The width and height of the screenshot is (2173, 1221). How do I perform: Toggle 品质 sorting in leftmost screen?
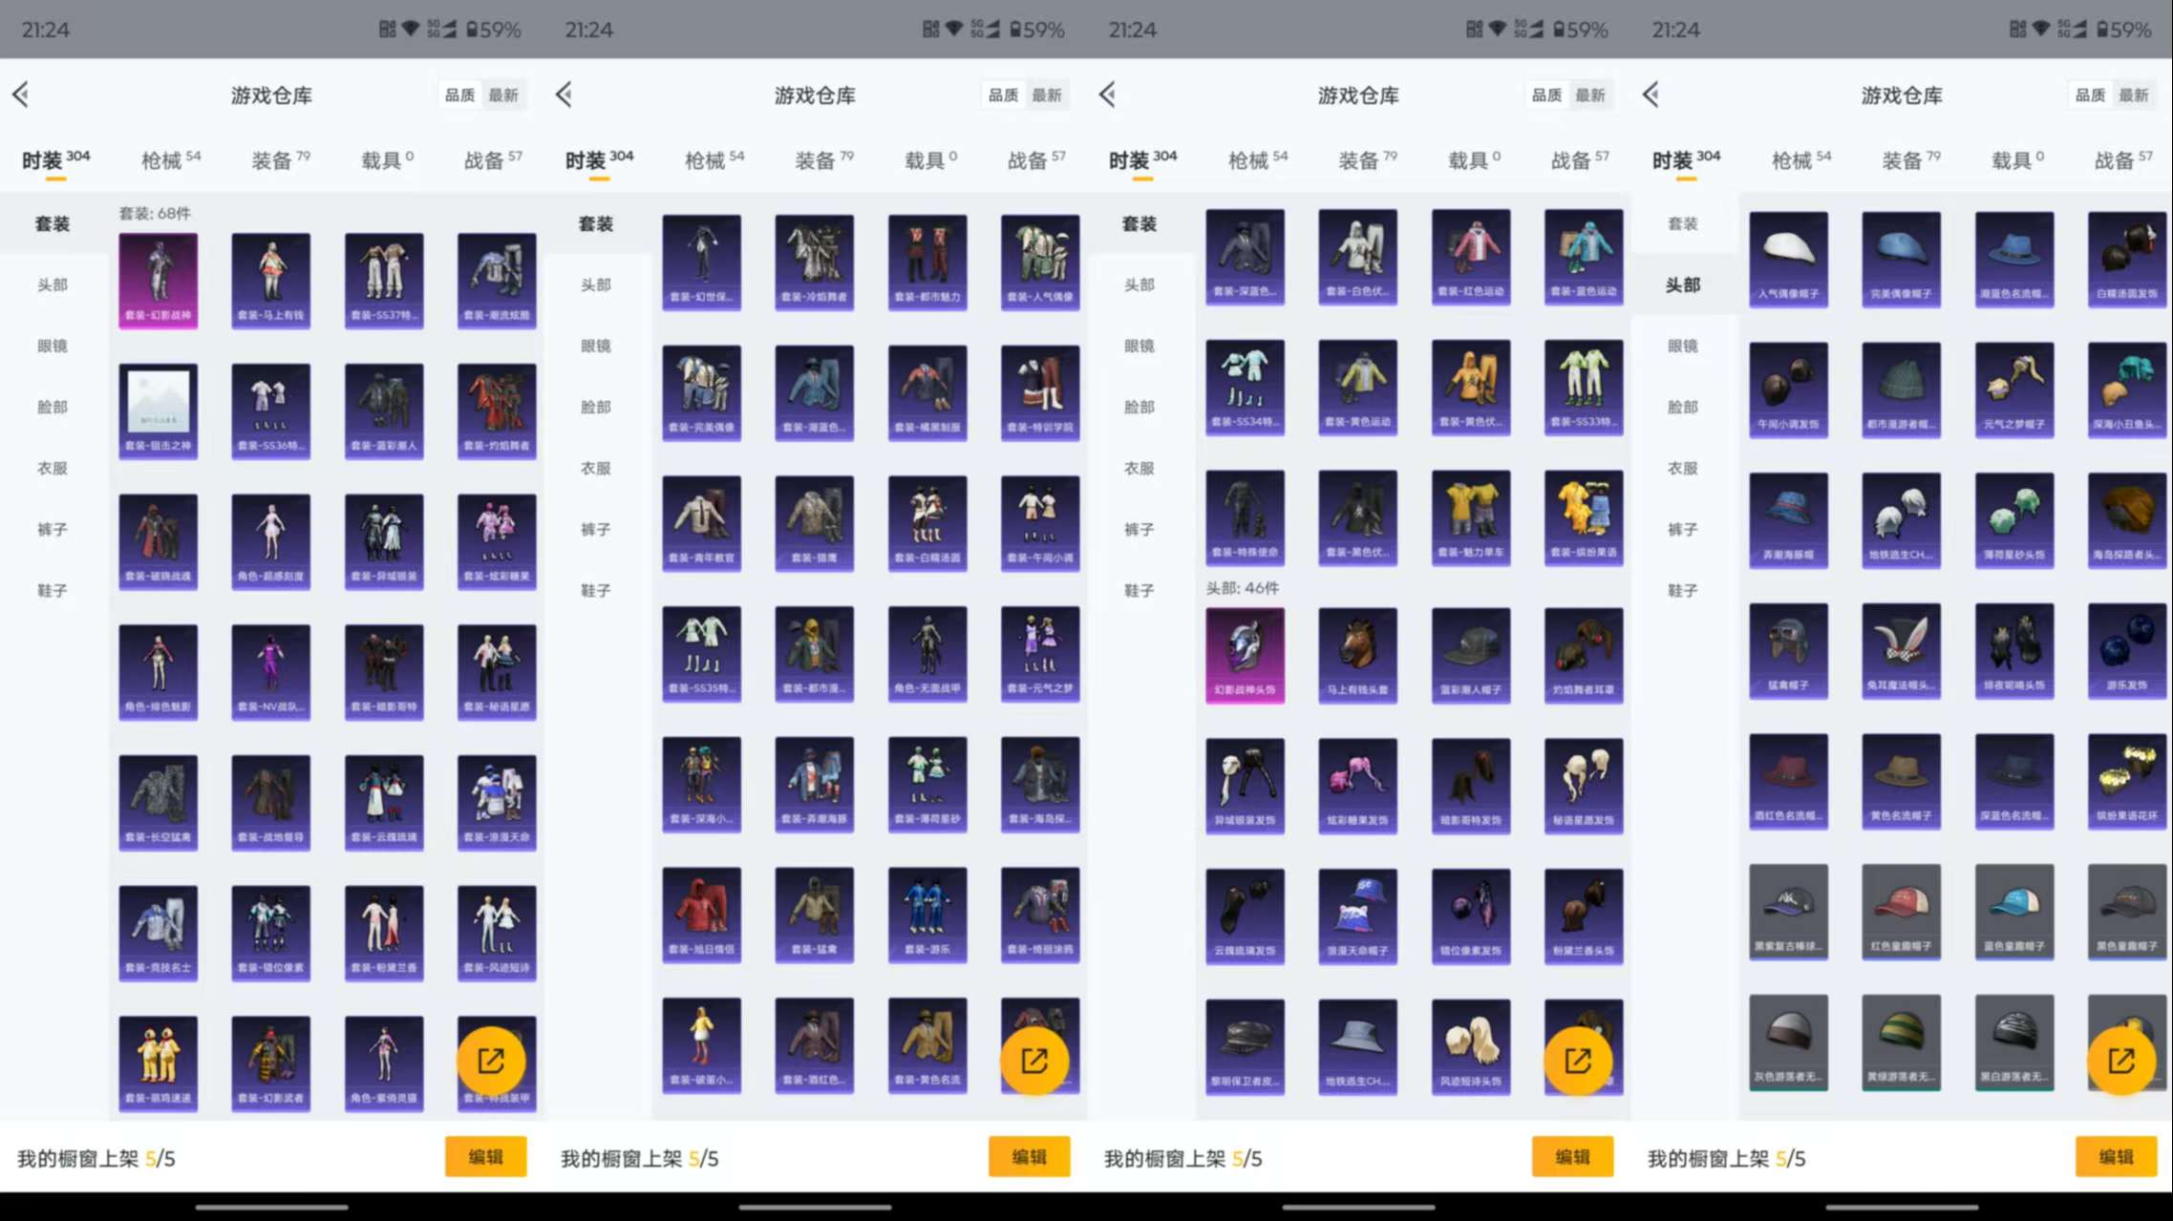pos(459,95)
